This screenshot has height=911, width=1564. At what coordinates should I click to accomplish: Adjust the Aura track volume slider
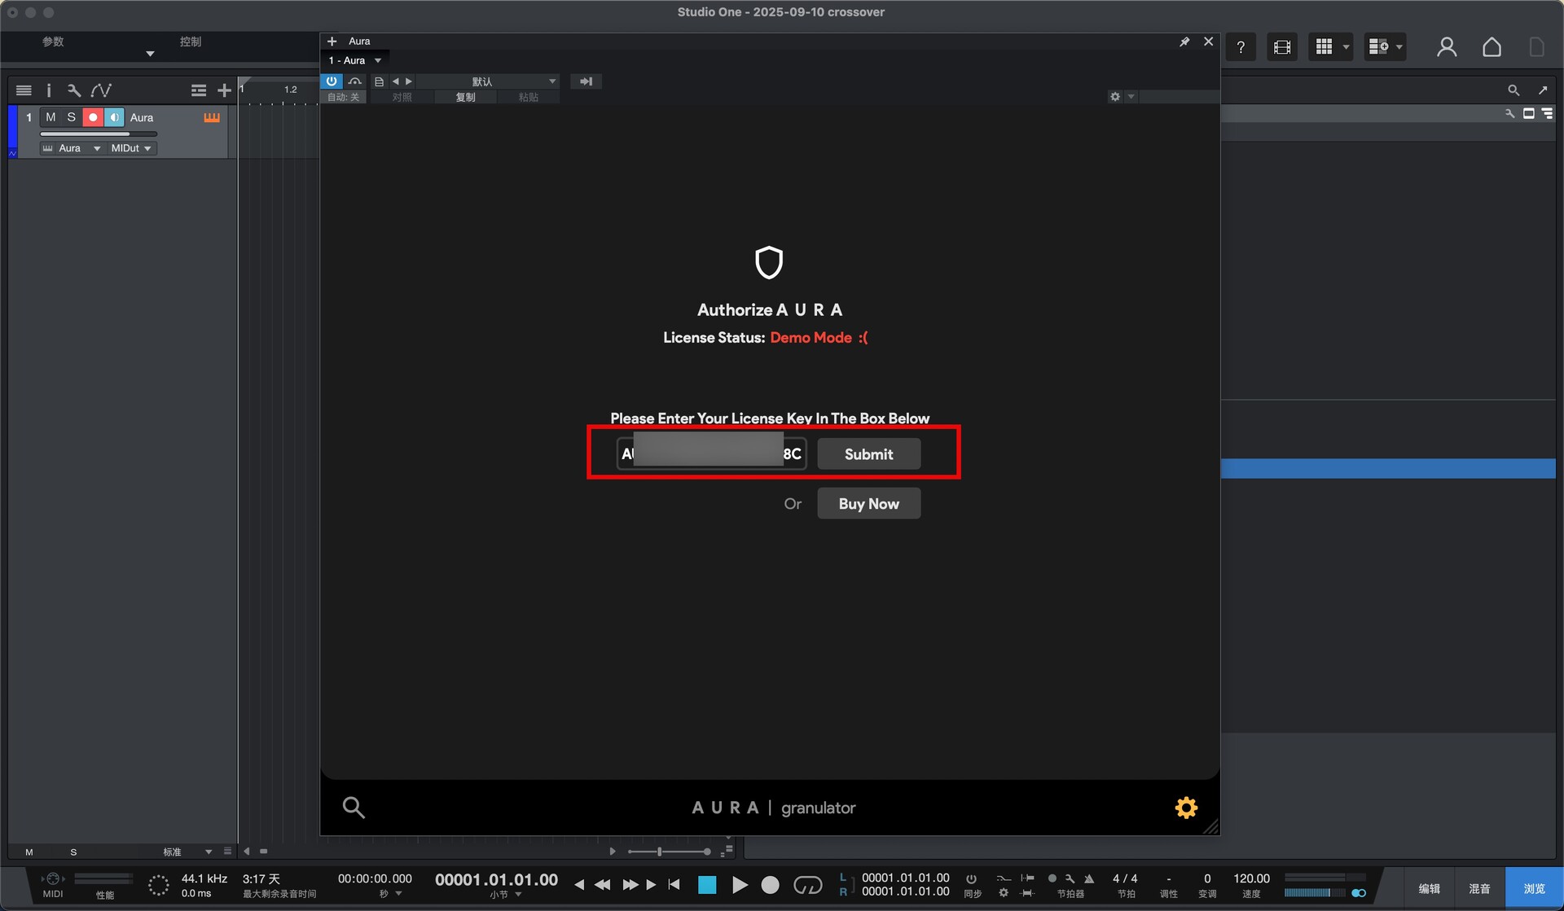click(98, 134)
